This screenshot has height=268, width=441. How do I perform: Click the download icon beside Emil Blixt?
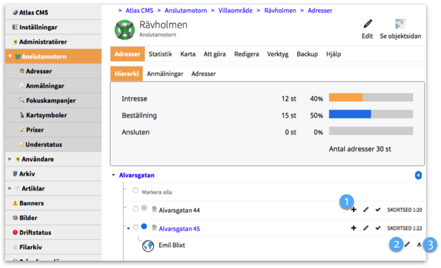tap(419, 245)
